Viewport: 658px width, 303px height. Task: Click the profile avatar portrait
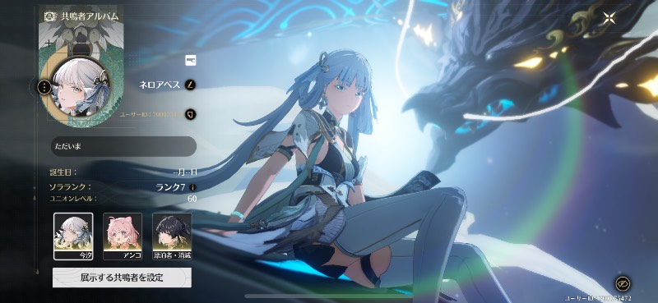(x=81, y=87)
